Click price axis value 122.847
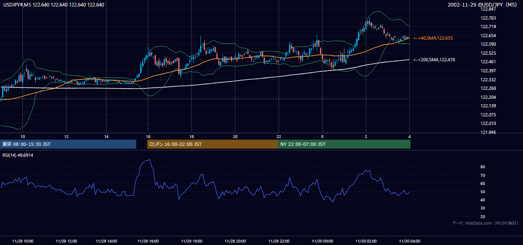The image size is (523, 245). pyautogui.click(x=487, y=9)
